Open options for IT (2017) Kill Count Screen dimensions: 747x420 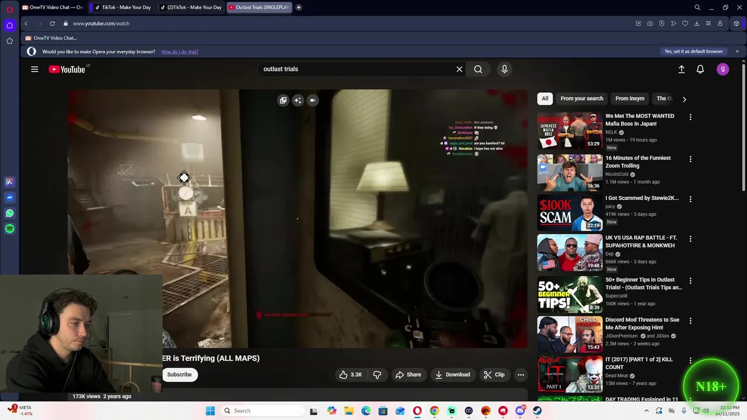pos(690,361)
